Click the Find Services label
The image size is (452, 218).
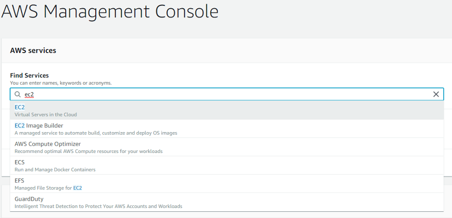tap(29, 75)
